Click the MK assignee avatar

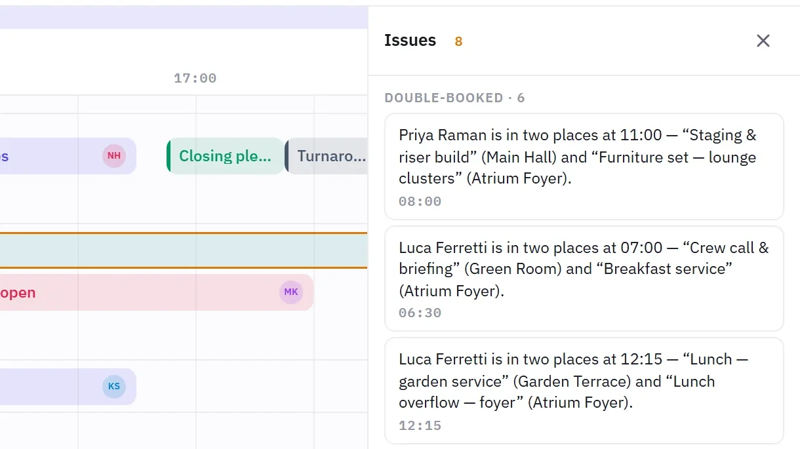pyautogui.click(x=291, y=292)
